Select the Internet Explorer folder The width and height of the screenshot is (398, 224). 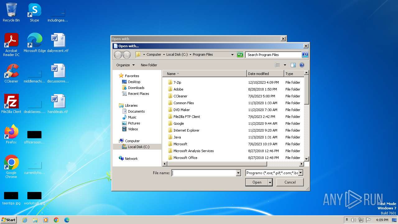pyautogui.click(x=186, y=130)
